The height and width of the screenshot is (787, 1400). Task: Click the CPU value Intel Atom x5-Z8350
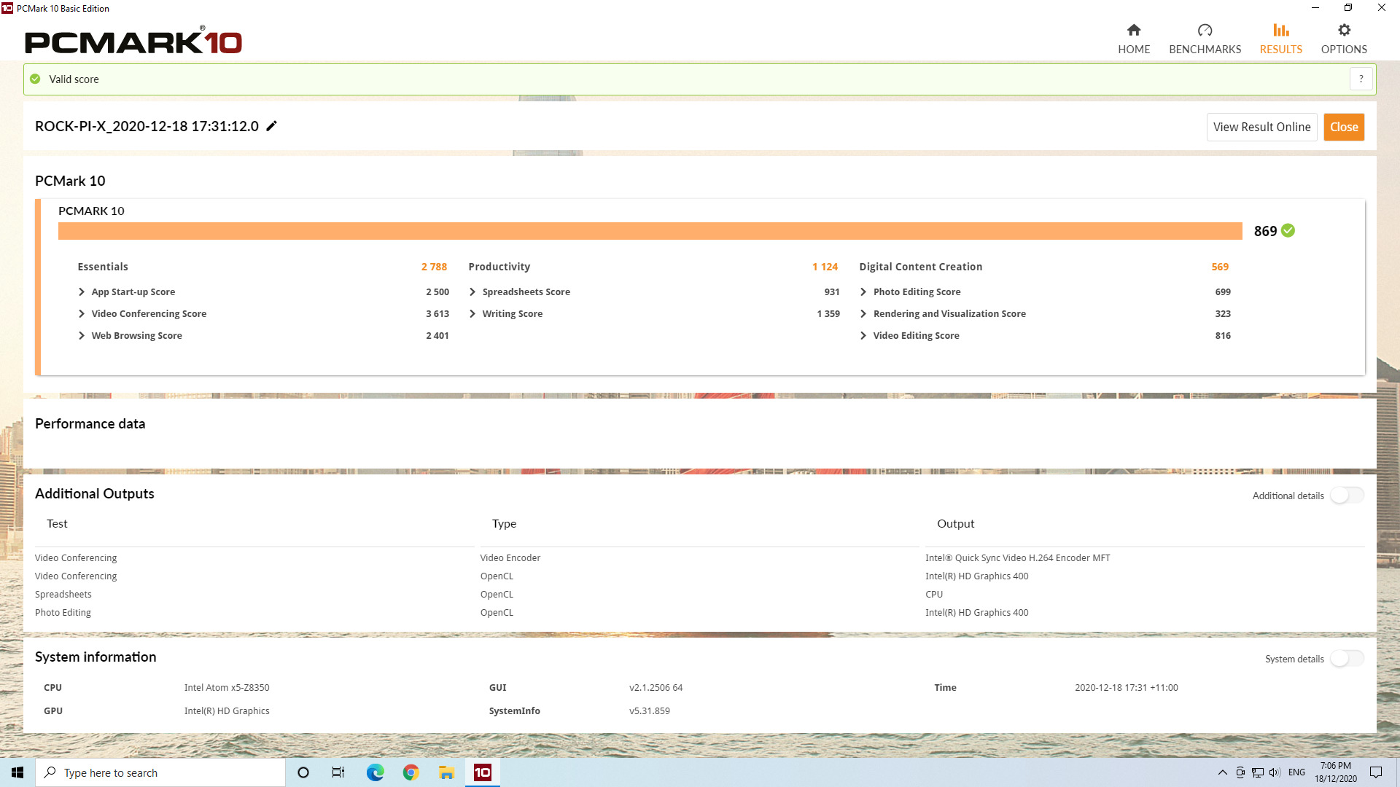point(227,688)
